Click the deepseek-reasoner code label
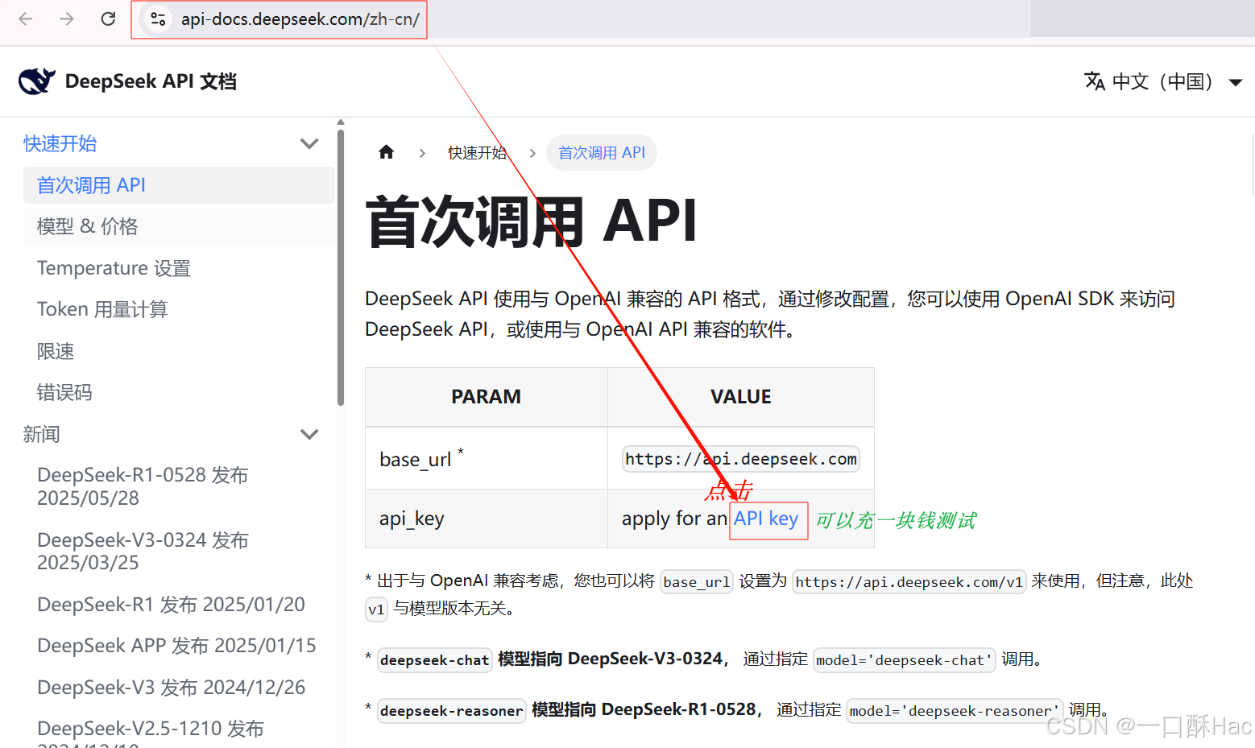The width and height of the screenshot is (1255, 748). pyautogui.click(x=452, y=711)
